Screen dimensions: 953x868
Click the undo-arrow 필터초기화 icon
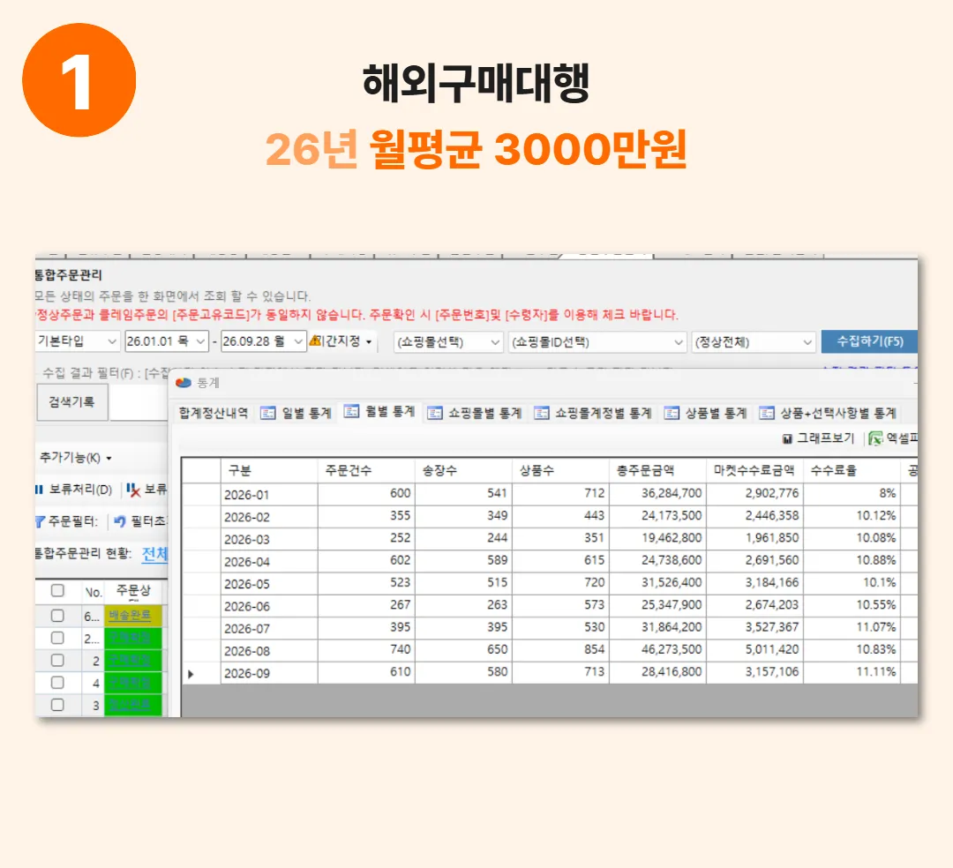click(x=120, y=521)
